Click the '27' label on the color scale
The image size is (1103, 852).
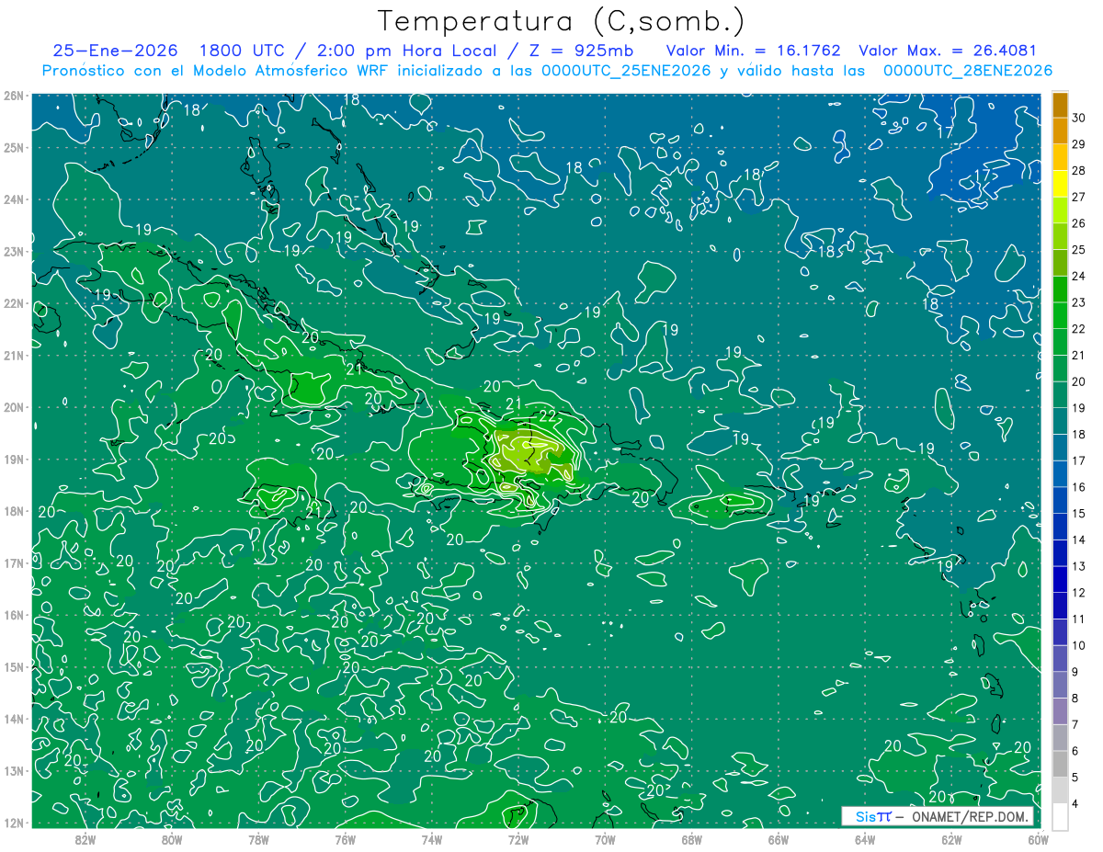coord(1079,197)
